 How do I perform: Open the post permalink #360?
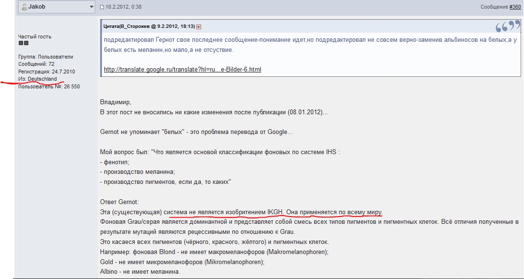515,7
